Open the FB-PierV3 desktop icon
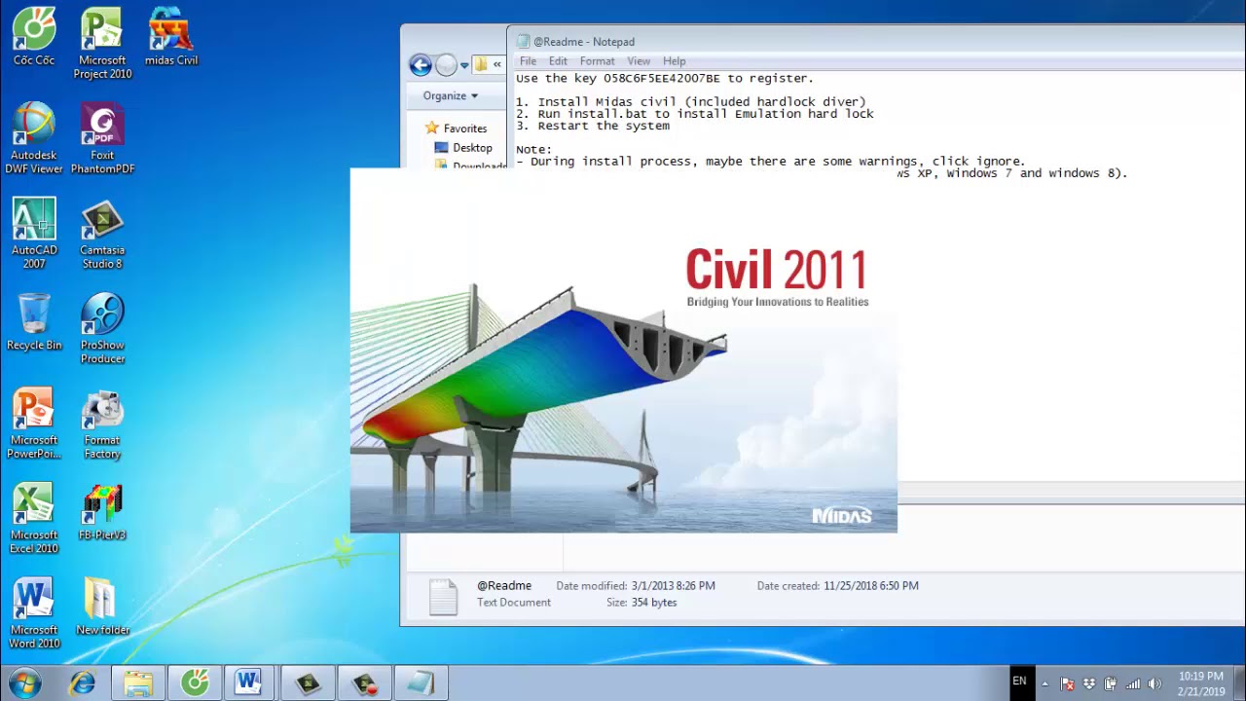 pos(102,511)
